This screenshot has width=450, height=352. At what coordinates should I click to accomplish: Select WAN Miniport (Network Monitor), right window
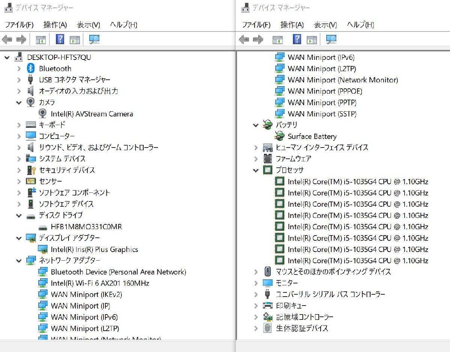click(343, 80)
